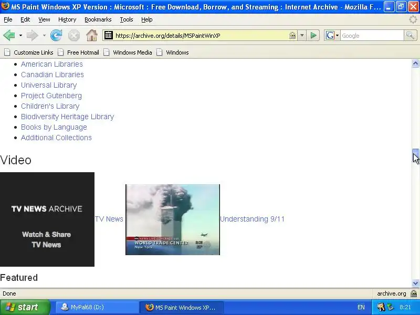Click the Stop loading icon

[x=73, y=35]
